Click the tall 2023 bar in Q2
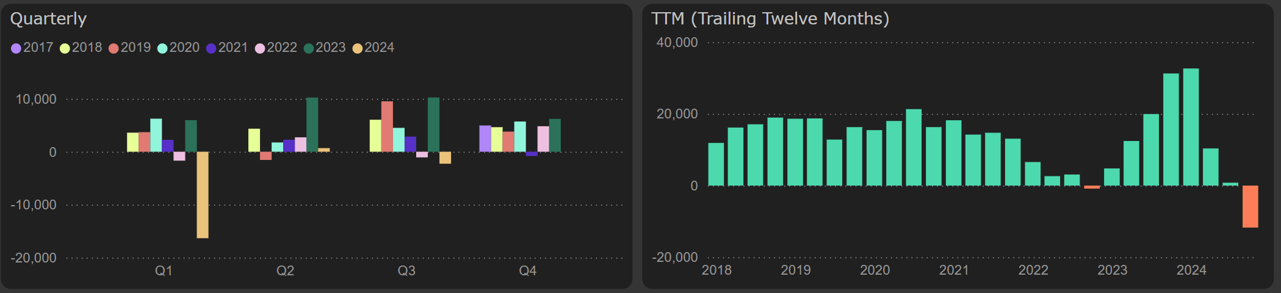Viewport: 1281px width, 293px height. point(312,125)
